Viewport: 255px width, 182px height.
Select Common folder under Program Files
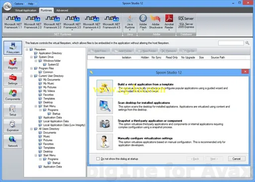tap(48, 72)
